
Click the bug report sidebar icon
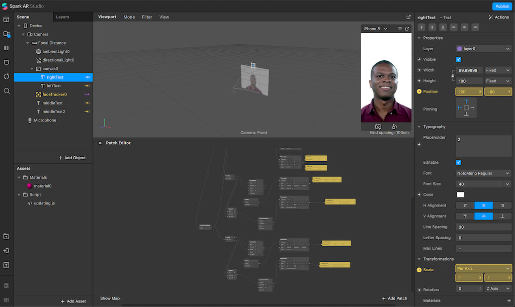coord(6,286)
